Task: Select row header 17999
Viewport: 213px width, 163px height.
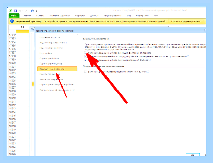Action: click(x=12, y=60)
